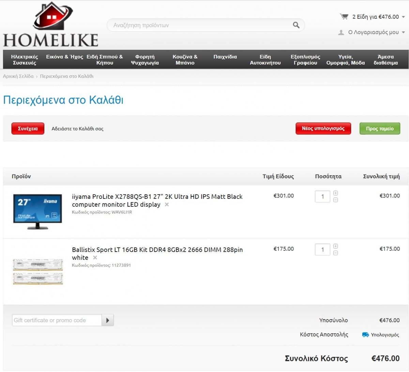Open Άμεσα διαθέσιμα menu
Image resolution: width=409 pixels, height=372 pixels.
tap(386, 60)
